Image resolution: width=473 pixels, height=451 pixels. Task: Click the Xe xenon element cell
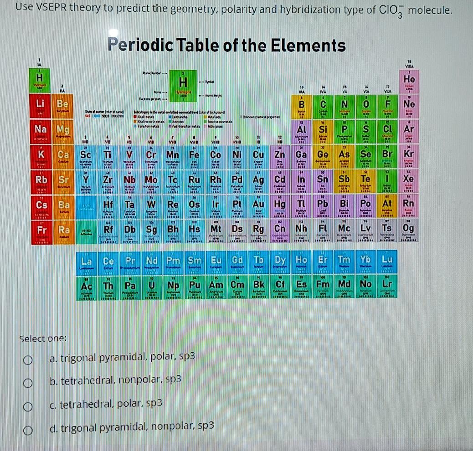pos(409,182)
